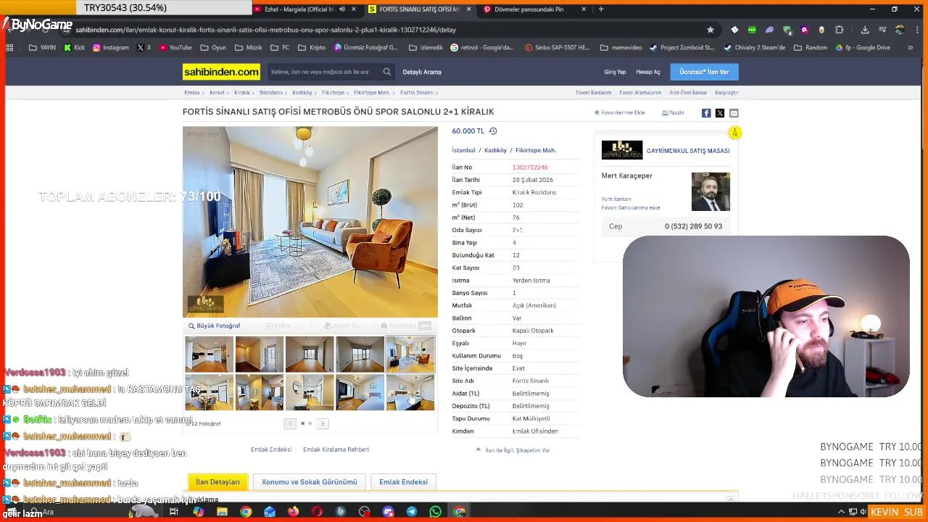
Task: Expand the Kripto bookmarks folder
Action: click(x=311, y=48)
